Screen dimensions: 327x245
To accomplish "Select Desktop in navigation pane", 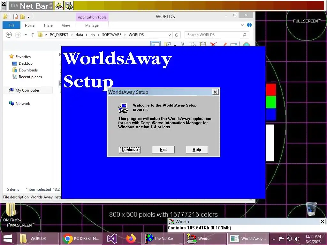I will [x=26, y=63].
